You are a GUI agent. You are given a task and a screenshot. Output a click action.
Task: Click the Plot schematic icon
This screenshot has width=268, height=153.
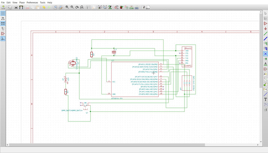point(21,7)
